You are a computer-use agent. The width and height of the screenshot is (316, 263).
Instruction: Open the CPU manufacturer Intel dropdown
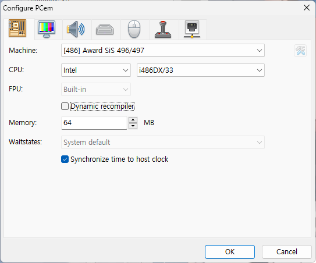tap(96, 70)
